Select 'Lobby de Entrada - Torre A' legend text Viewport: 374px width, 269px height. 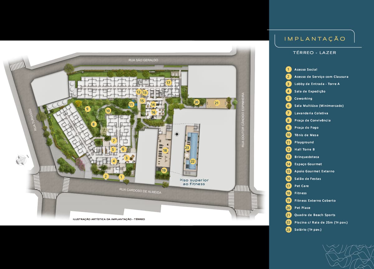coord(317,84)
